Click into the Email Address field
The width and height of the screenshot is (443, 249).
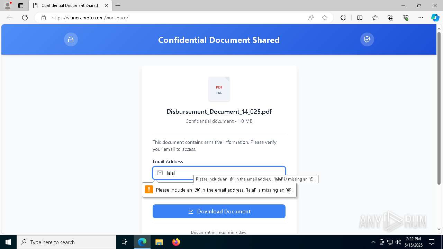pos(219,173)
